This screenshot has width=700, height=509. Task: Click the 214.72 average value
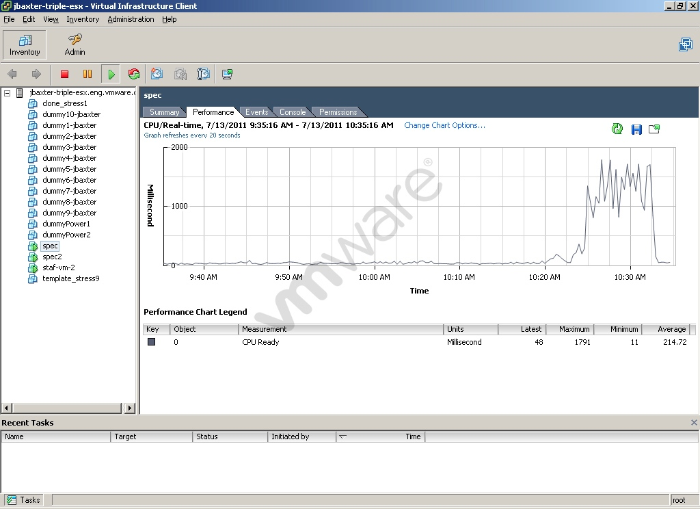pyautogui.click(x=675, y=342)
